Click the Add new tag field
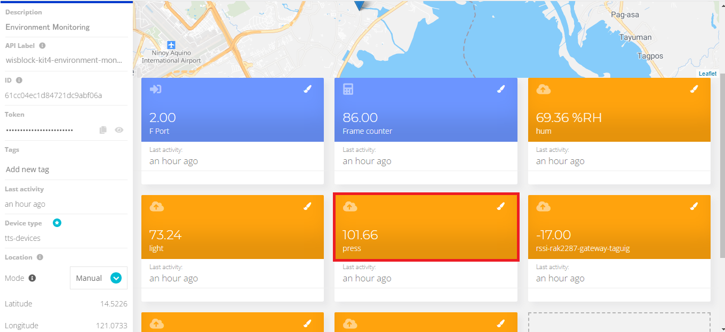The height and width of the screenshot is (332, 725). click(x=28, y=169)
